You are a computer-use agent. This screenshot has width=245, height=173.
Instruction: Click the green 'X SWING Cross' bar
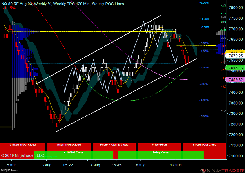point(73,155)
